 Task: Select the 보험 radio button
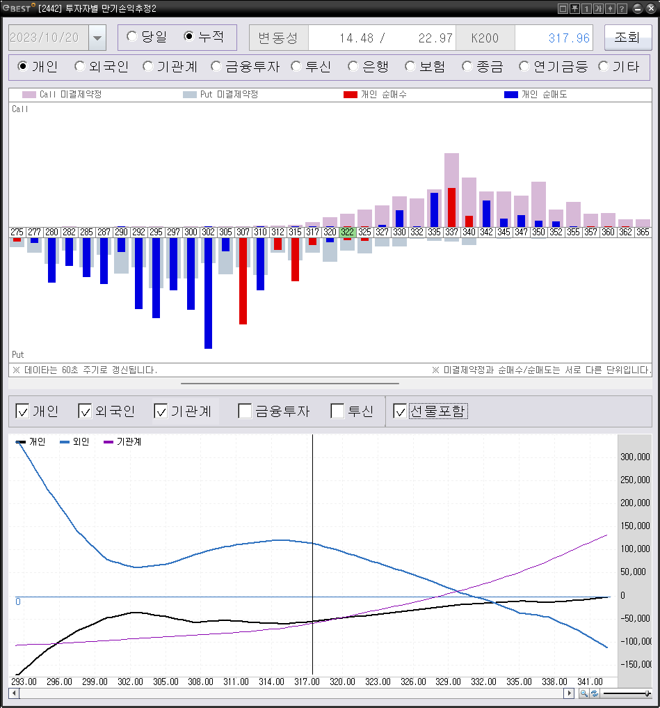(x=410, y=66)
